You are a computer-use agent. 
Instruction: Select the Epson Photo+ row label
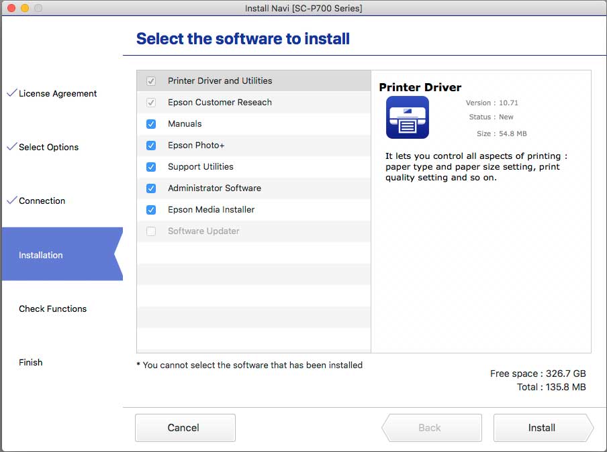196,146
